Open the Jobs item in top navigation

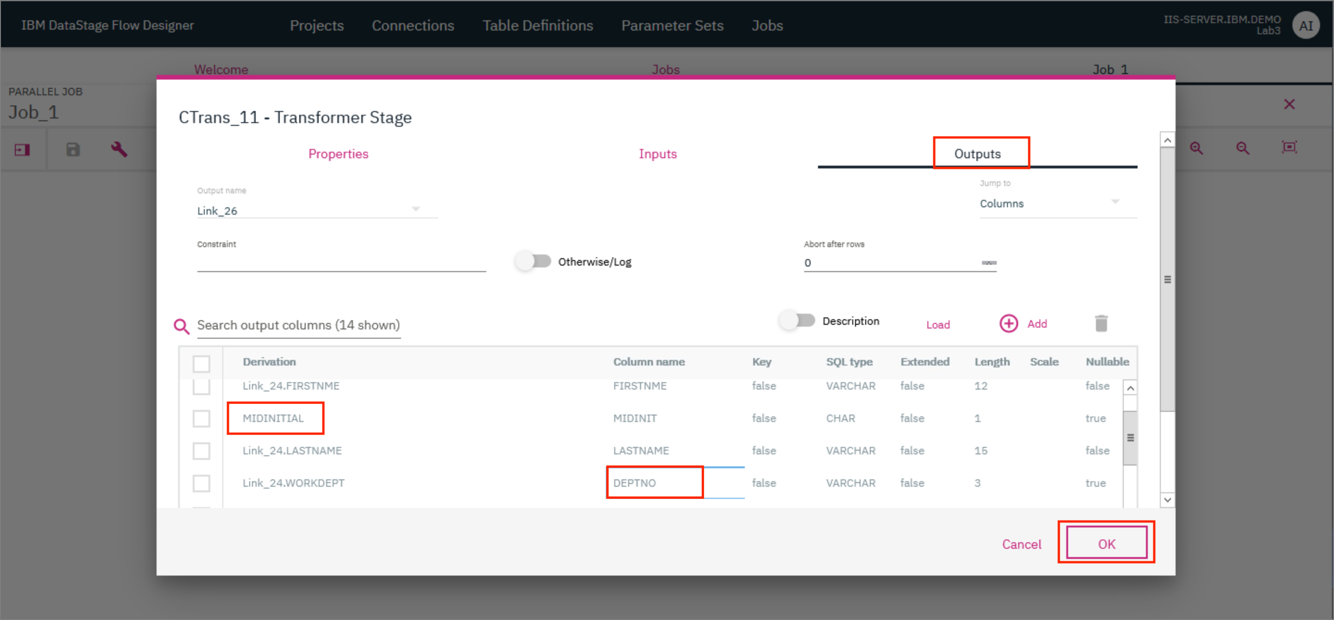tap(767, 25)
